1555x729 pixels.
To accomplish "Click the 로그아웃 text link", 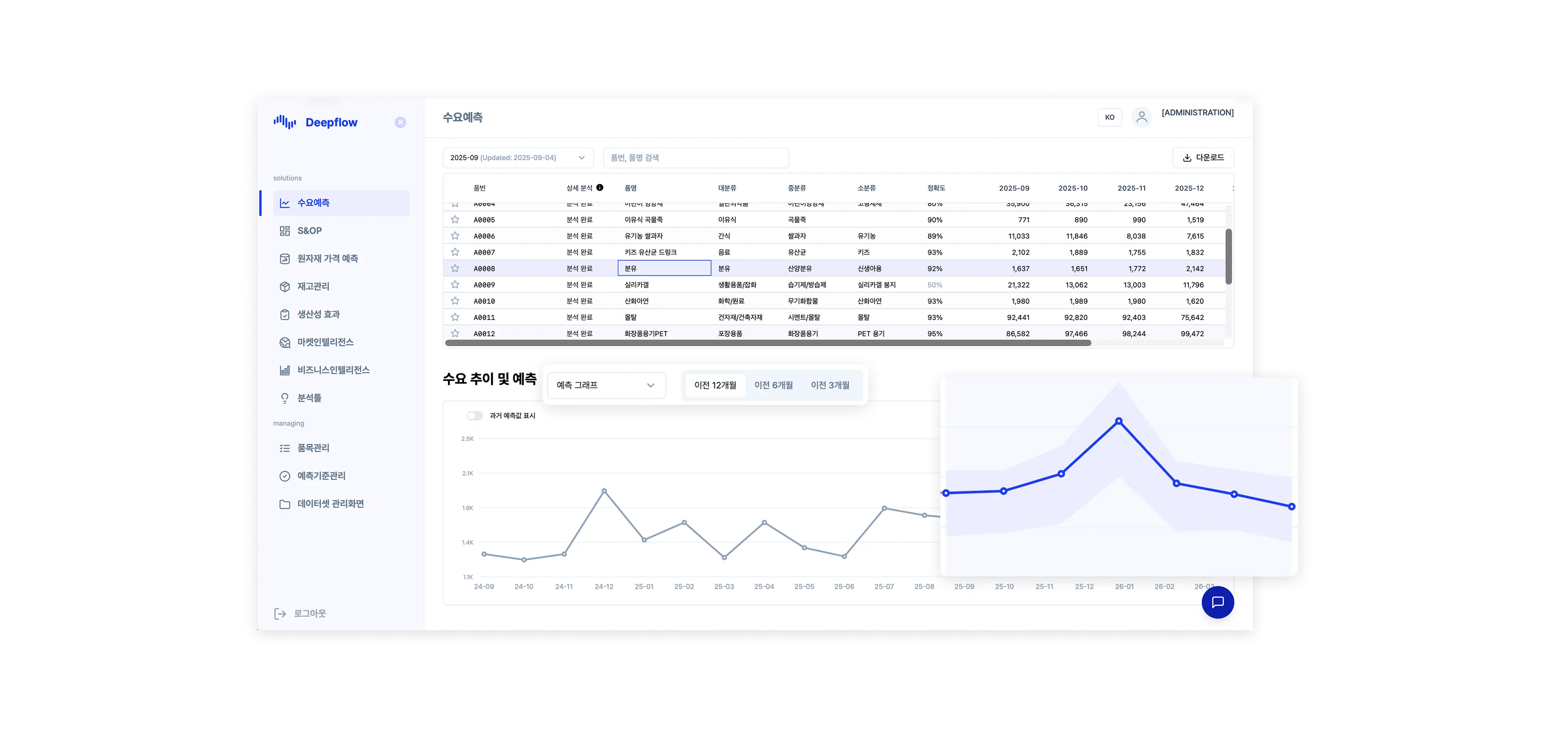I will (310, 614).
